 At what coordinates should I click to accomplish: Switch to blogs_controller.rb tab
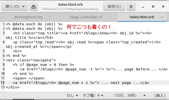point(86,17)
